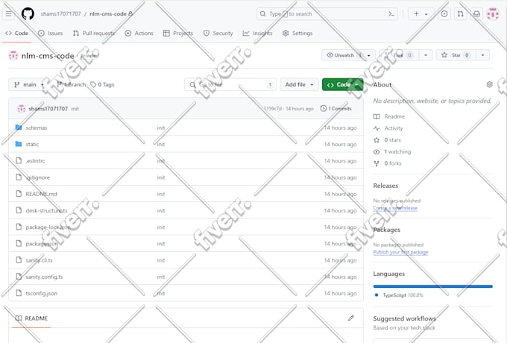The height and width of the screenshot is (343, 507).
Task: Go to GitHub homepage logo
Action: 28,13
